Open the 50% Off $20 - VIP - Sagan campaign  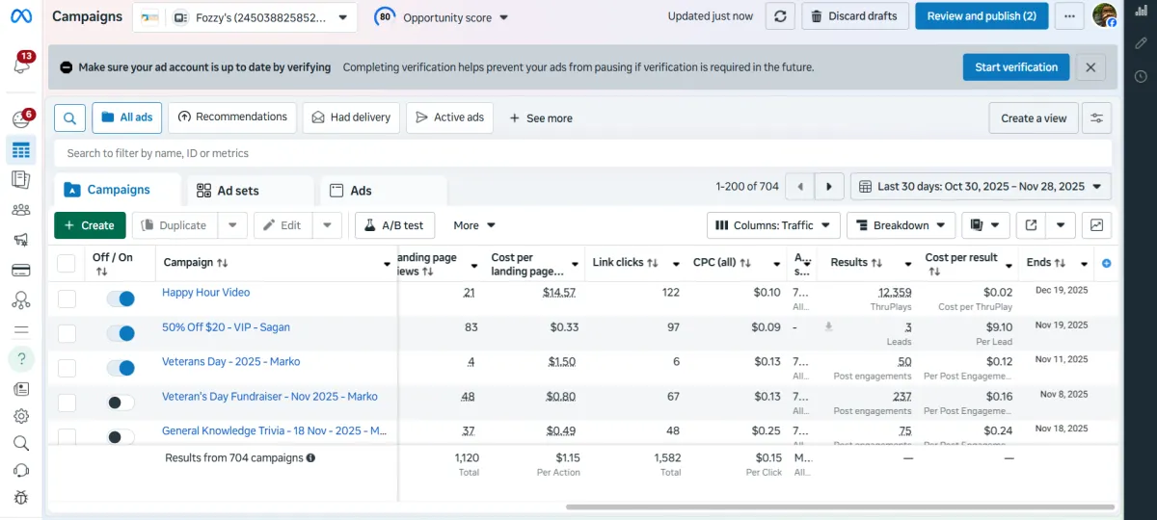(226, 327)
